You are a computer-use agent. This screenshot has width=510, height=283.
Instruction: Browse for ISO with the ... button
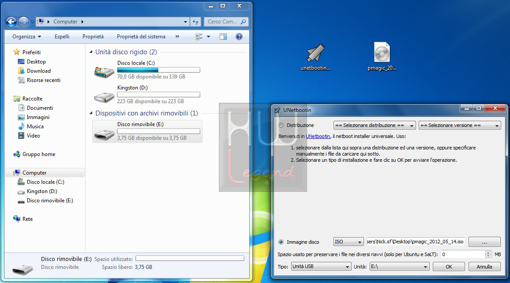point(484,242)
